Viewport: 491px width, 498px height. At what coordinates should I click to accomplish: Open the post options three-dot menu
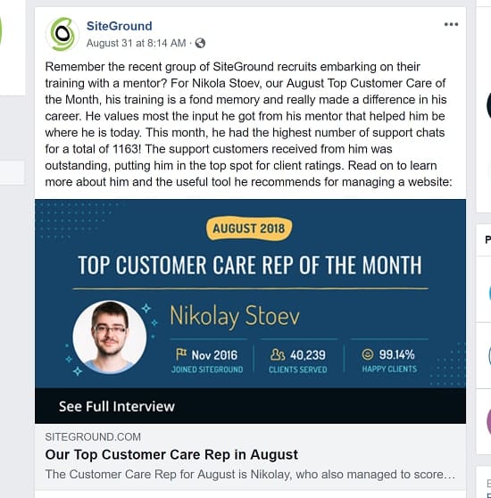[451, 24]
